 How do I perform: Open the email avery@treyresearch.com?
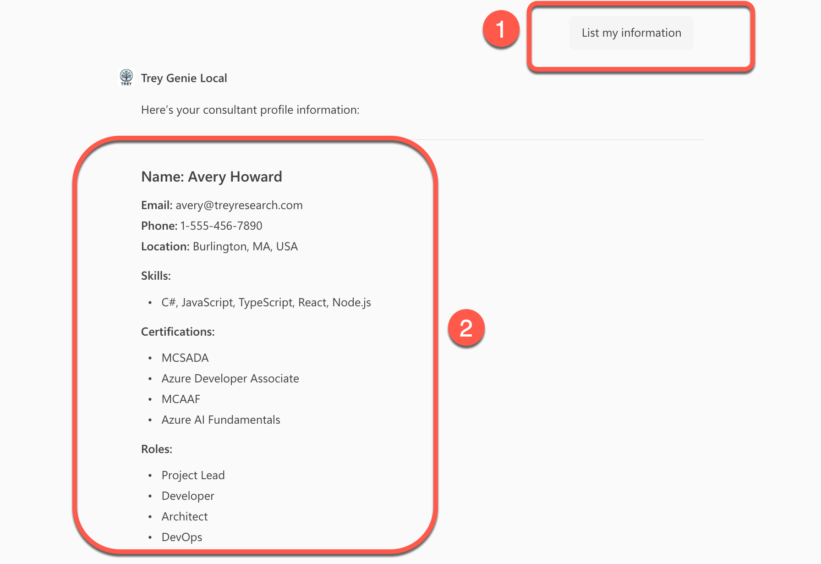tap(239, 205)
